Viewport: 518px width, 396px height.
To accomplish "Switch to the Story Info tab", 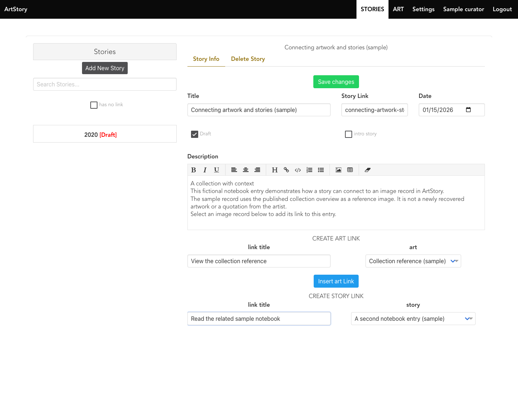I will tap(206, 59).
